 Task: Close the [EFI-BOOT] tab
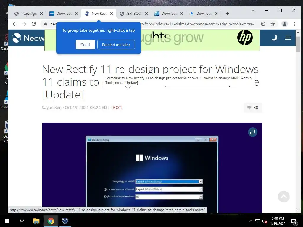(146, 14)
